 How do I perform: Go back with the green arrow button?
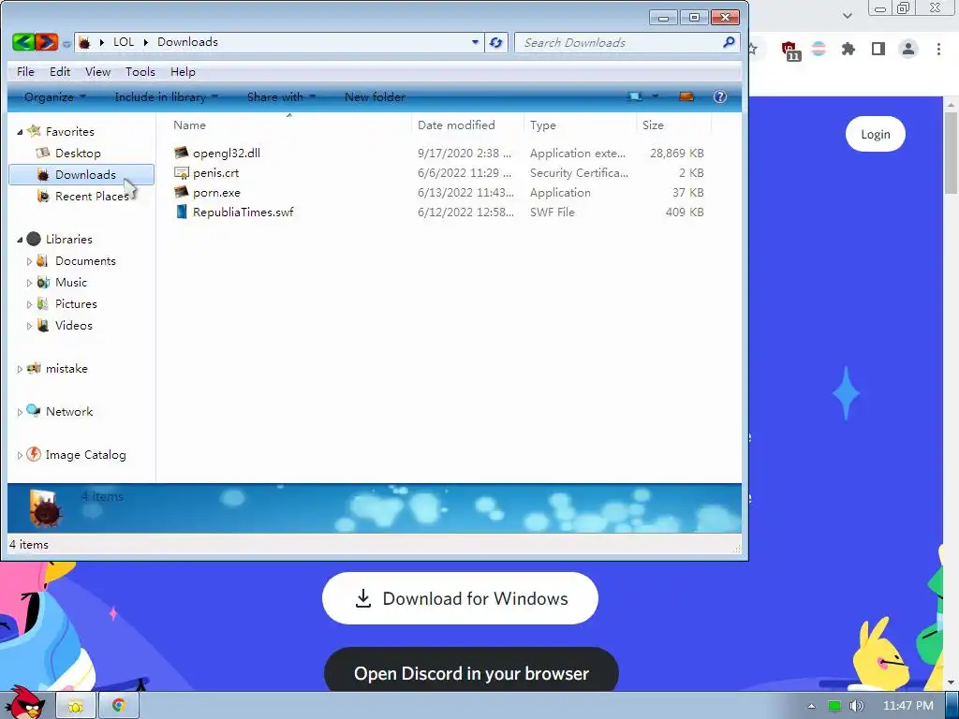click(x=23, y=42)
